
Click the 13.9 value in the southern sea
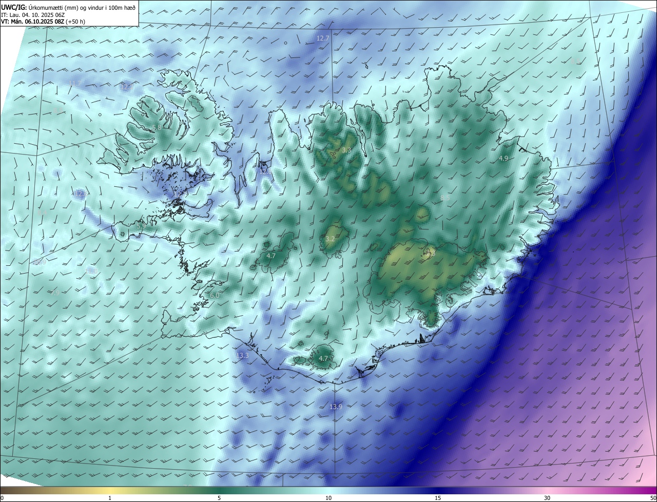[x=336, y=407]
